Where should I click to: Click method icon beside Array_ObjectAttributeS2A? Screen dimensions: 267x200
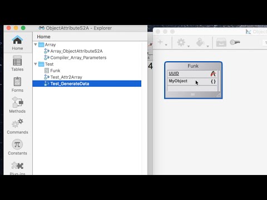pyautogui.click(x=47, y=51)
